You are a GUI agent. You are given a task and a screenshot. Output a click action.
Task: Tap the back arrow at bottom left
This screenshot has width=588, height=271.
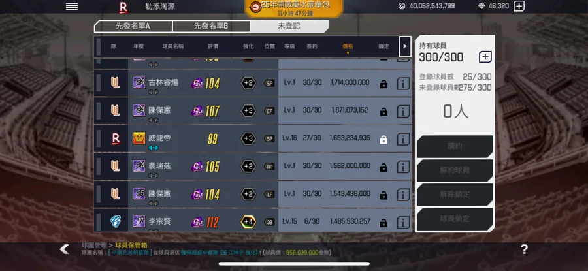pos(65,249)
